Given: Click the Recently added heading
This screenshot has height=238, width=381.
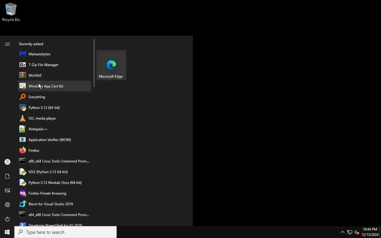Looking at the screenshot, I should (x=31, y=44).
